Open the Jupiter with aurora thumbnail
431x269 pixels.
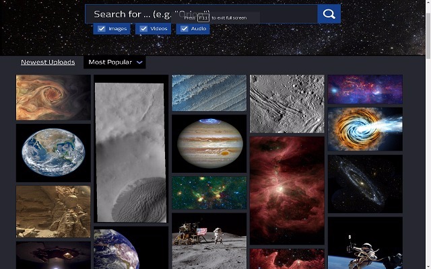(209, 143)
